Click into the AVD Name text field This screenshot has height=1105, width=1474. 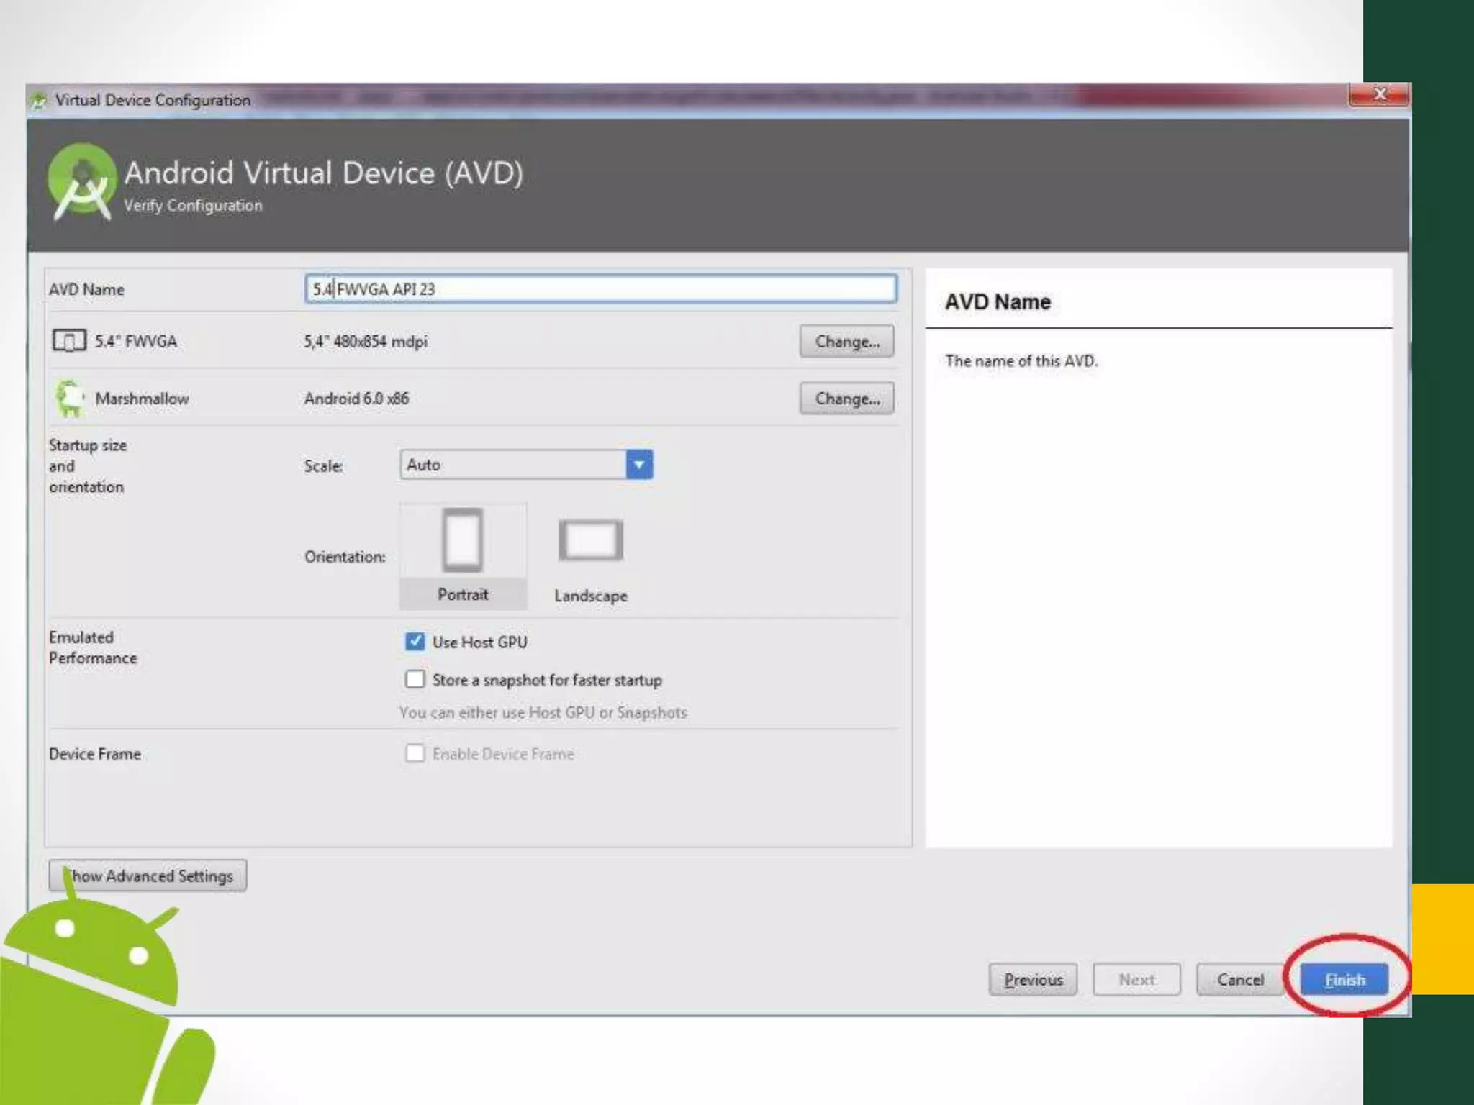[x=600, y=288]
